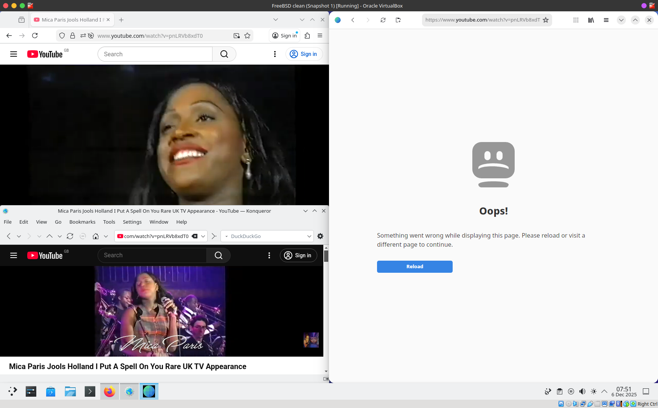Image resolution: width=658 pixels, height=408 pixels.
Task: Expand the DuckDuckGo search engine dropdown
Action: point(309,236)
